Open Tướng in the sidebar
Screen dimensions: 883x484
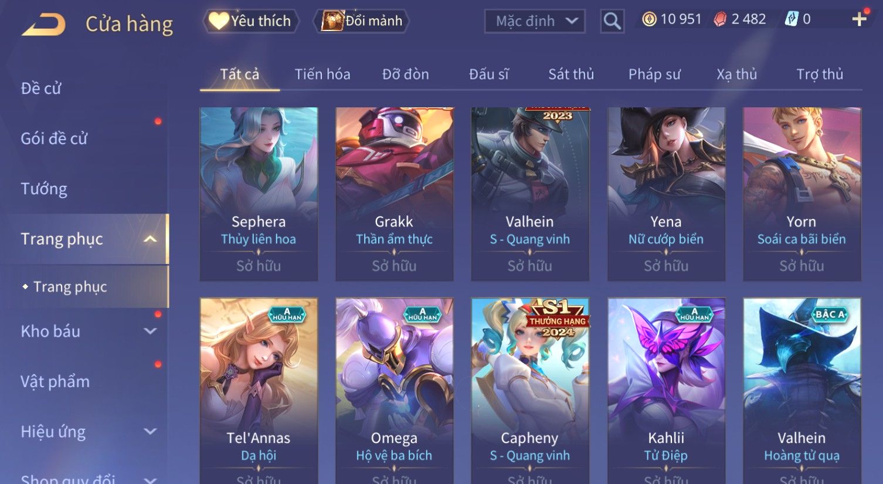tap(44, 189)
